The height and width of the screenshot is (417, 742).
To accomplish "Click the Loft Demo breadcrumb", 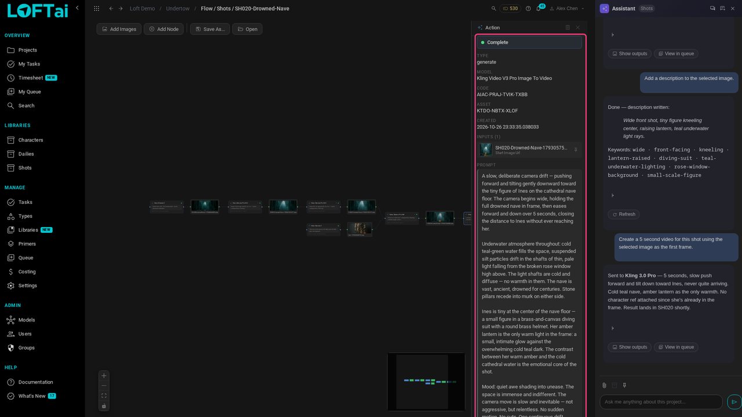I will click(142, 9).
